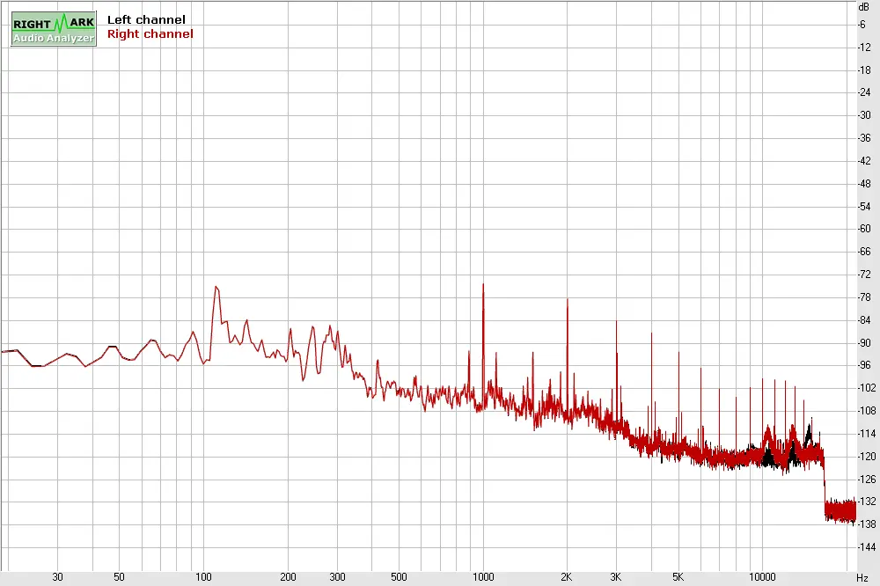Click the 30 Hz frequency label
The height and width of the screenshot is (586, 880).
point(57,577)
